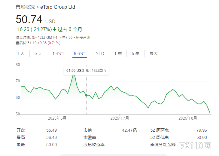Switch to the YTD range tab
Viewport: 219px width, 156px height.
[100, 54]
